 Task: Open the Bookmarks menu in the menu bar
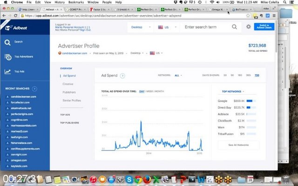[76, 2]
